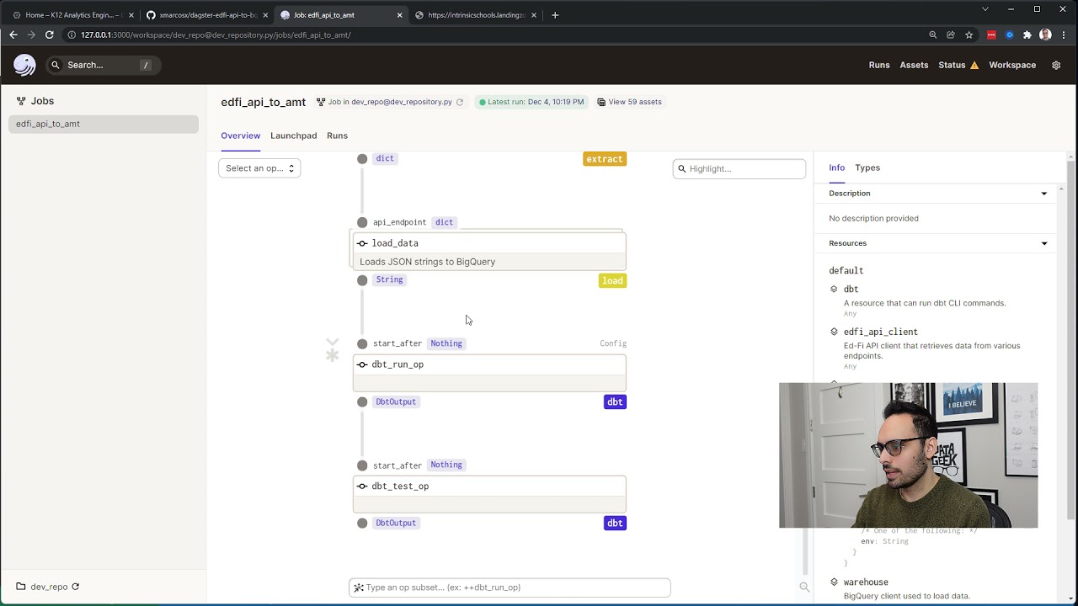Switch to the Info tab
1078x606 pixels.
836,167
